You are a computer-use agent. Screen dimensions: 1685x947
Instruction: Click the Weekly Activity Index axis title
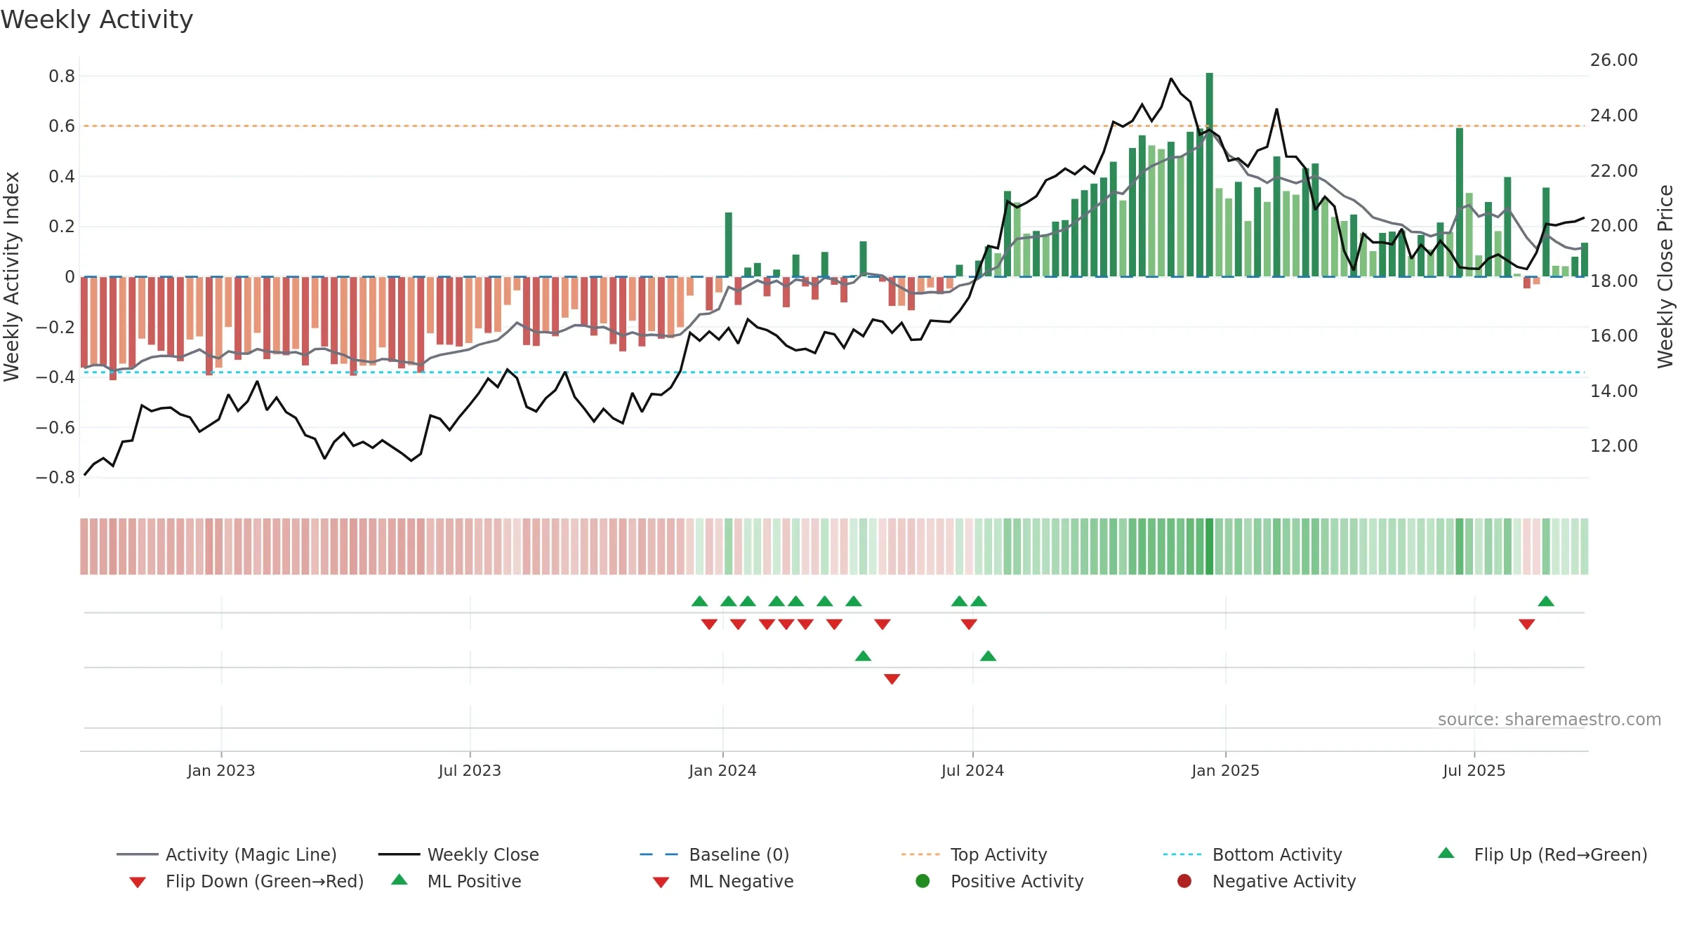[11, 277]
